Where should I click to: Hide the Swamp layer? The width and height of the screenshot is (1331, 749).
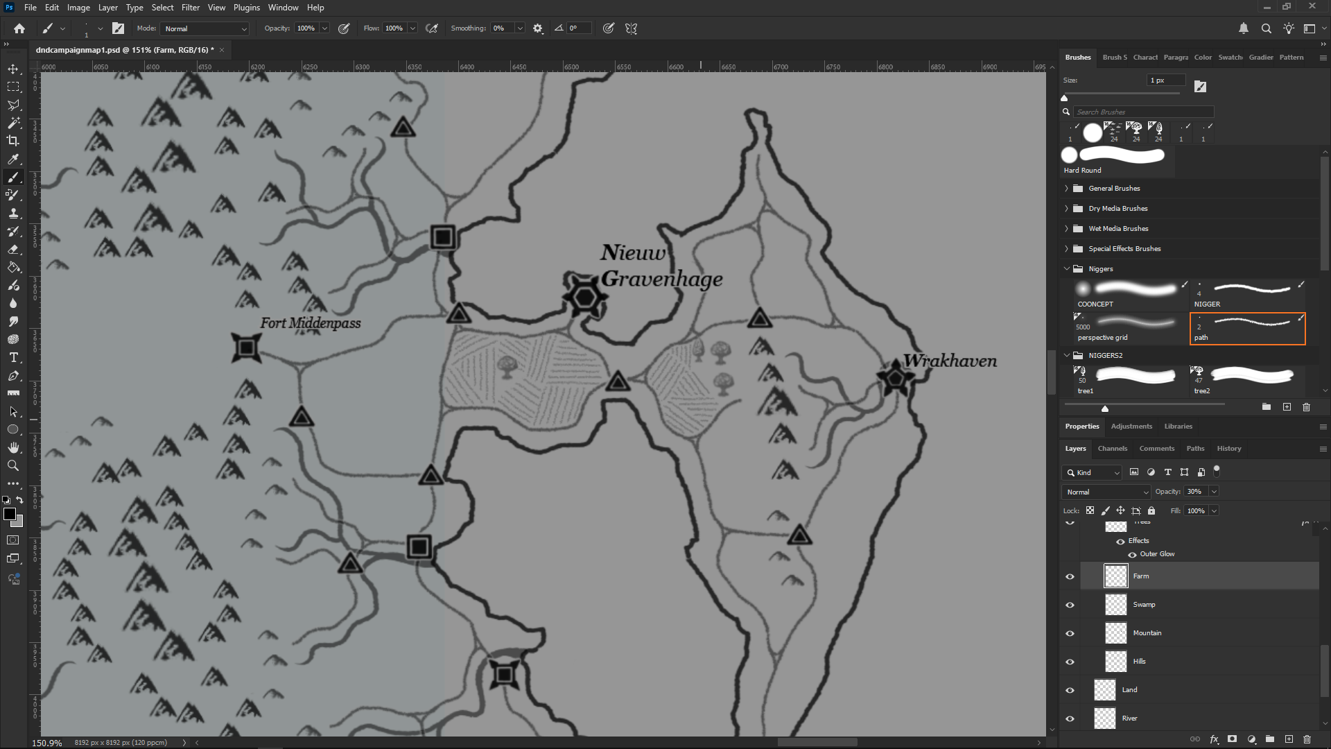[1070, 605]
